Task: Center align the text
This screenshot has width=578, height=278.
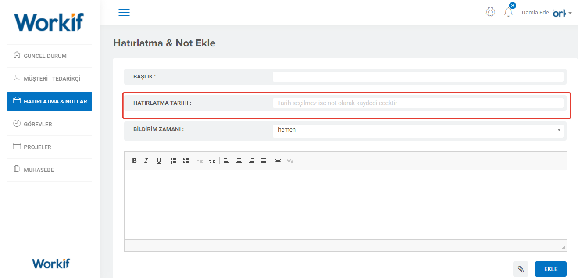Action: 239,160
